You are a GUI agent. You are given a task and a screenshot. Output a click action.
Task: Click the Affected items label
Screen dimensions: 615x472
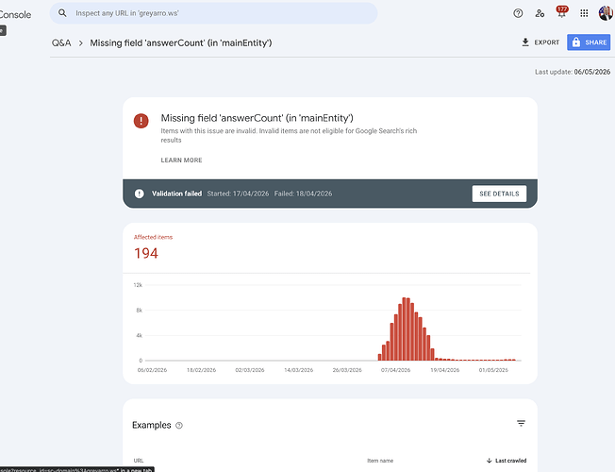pyautogui.click(x=153, y=237)
